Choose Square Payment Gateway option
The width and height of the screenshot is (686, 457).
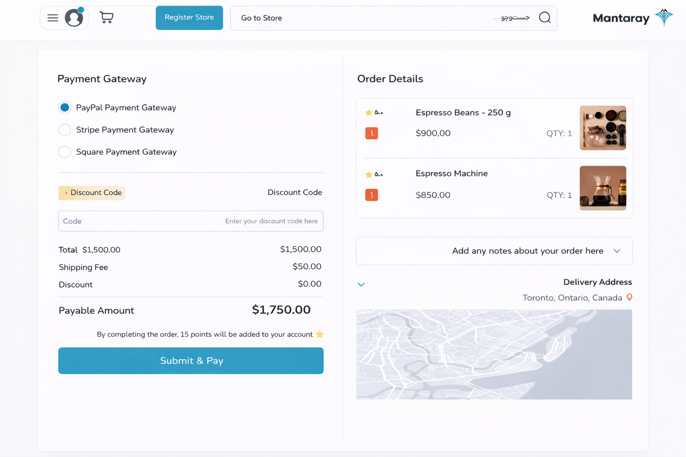[65, 152]
